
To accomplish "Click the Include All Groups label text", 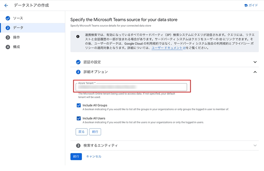I will 95,105.
